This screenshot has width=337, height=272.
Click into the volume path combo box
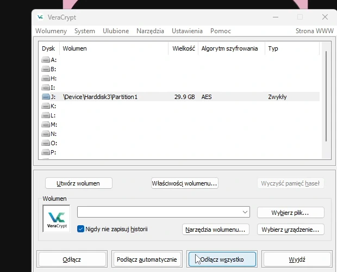pyautogui.click(x=164, y=212)
